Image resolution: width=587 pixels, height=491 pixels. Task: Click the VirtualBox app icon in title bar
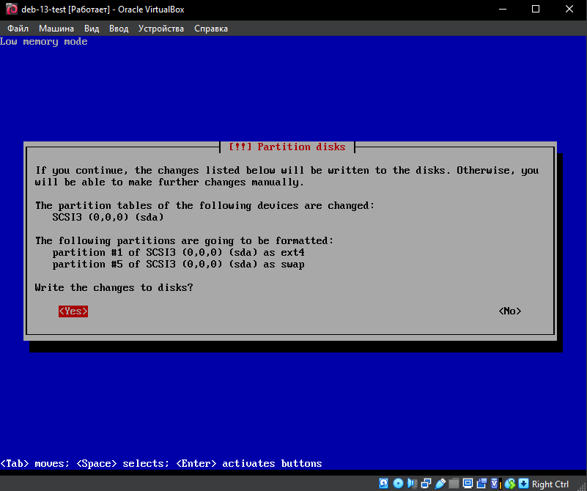point(12,9)
